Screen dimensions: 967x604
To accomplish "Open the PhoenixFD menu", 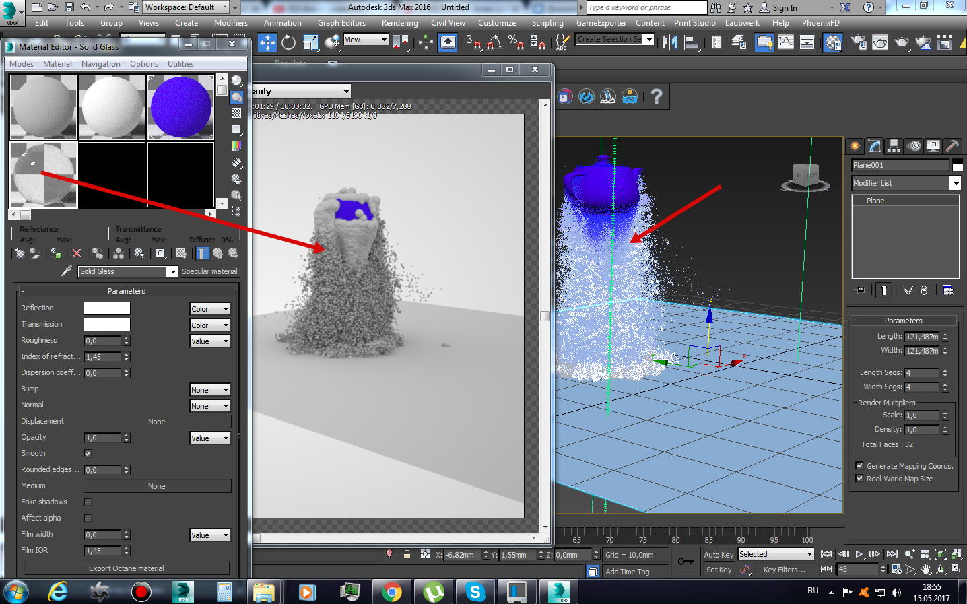I will (820, 23).
